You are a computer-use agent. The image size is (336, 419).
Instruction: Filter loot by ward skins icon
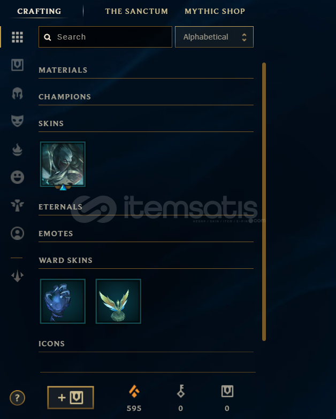[17, 205]
